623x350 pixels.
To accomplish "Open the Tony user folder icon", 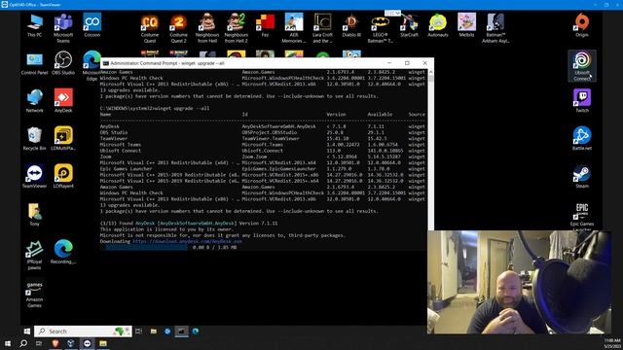I will [35, 214].
